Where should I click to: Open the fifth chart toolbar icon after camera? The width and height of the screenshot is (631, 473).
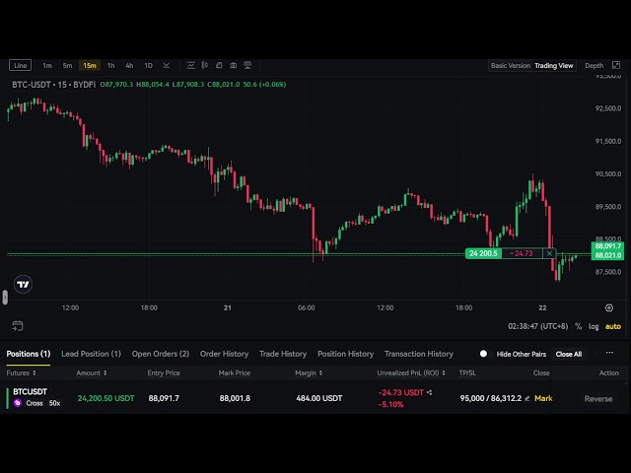coord(247,65)
